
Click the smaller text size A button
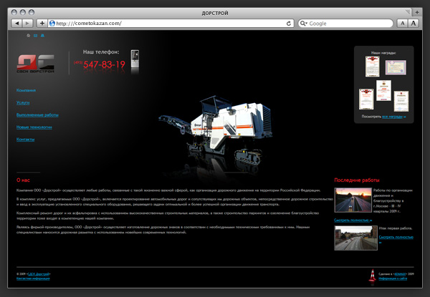point(401,23)
